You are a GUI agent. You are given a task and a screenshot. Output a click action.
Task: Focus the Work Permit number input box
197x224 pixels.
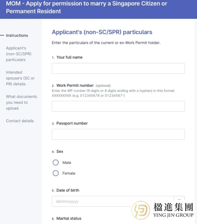coord(118,106)
